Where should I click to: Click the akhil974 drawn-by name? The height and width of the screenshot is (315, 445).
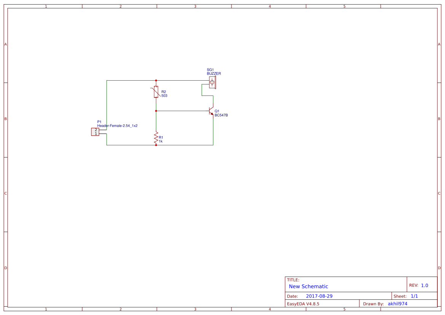pos(397,304)
